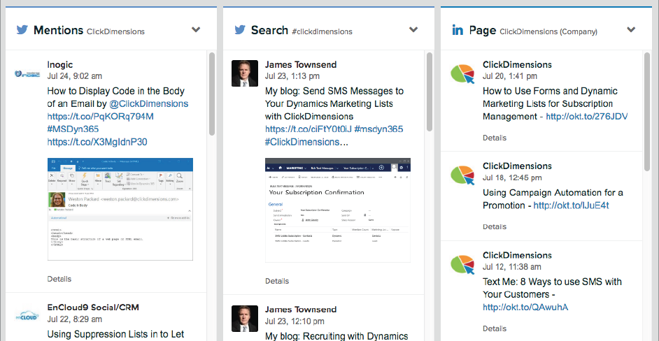The width and height of the screenshot is (659, 341).
Task: Open link http://okt.to/IJuE4t
Action: pyautogui.click(x=571, y=205)
